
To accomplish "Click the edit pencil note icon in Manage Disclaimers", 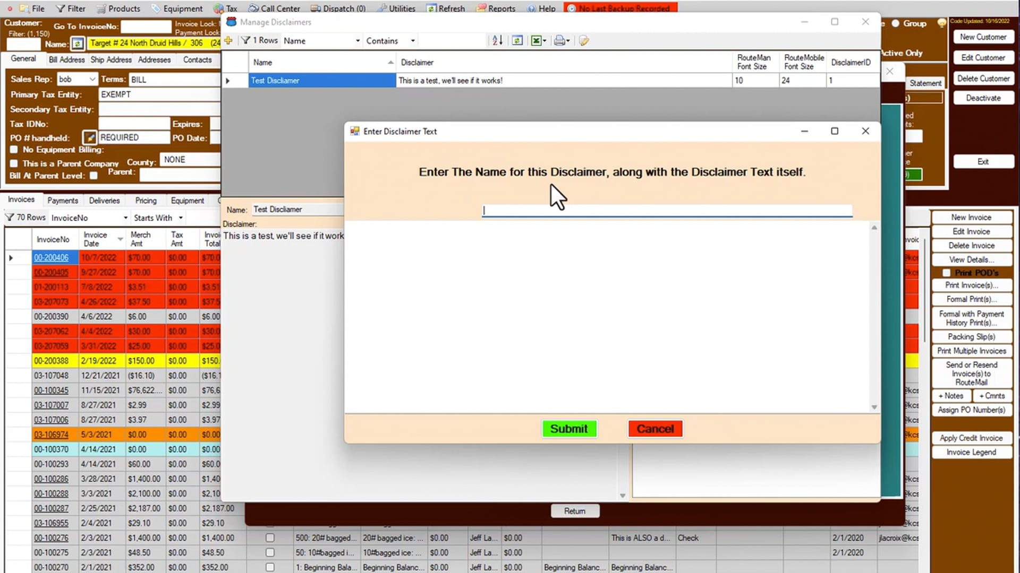I will click(x=584, y=40).
